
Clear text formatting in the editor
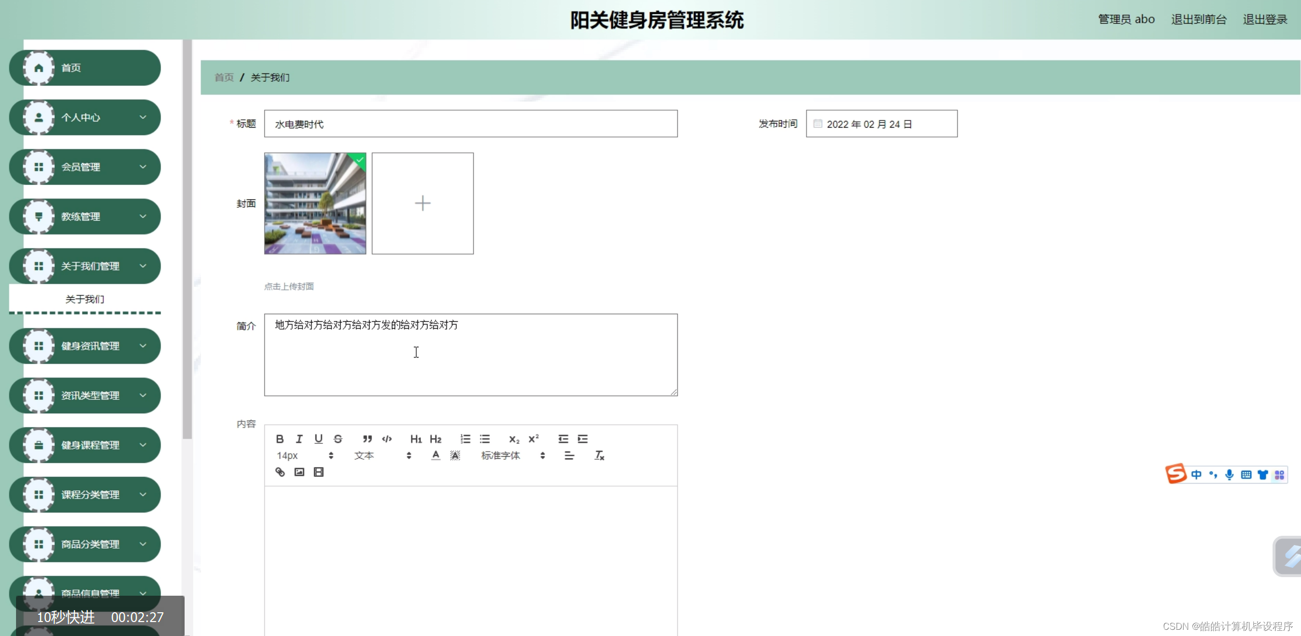point(599,455)
